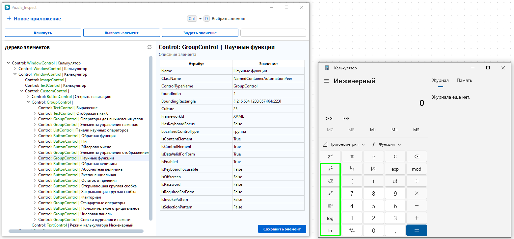
Task: Click the plus key in calculator
Action: (x=417, y=218)
